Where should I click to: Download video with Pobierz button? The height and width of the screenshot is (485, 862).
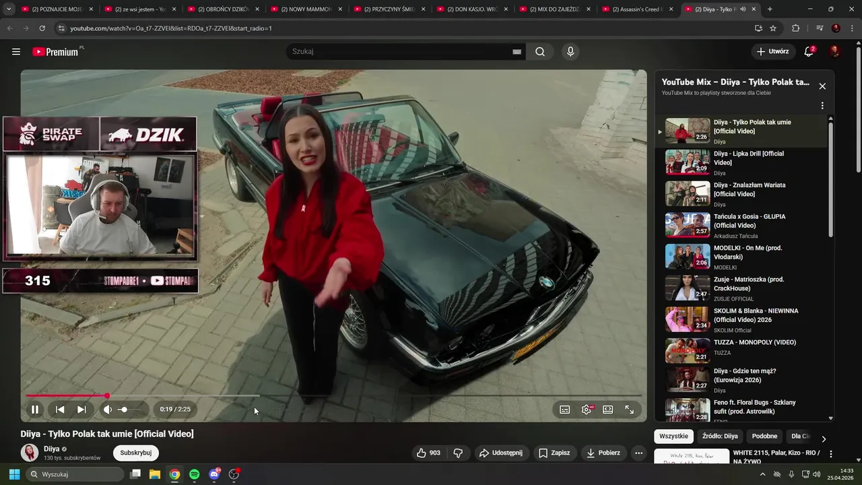[603, 453]
